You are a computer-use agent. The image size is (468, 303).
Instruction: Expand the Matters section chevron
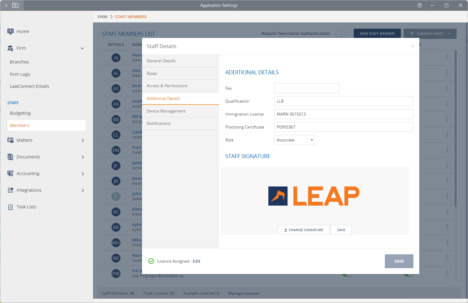click(83, 140)
